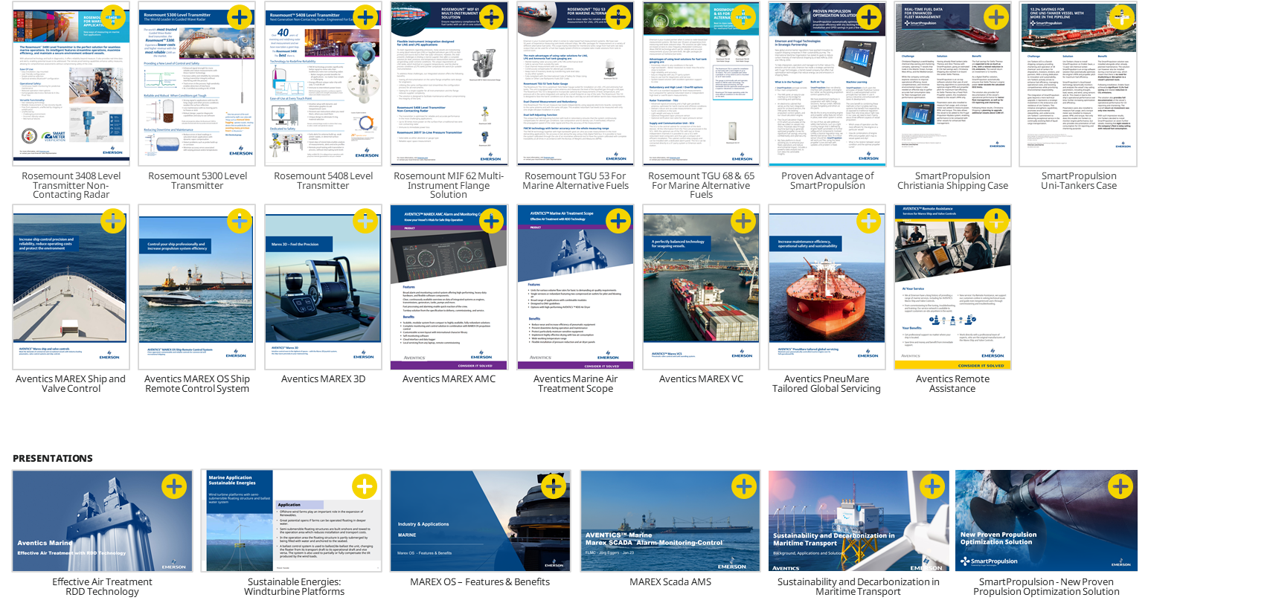
Task: Click 'Rosemount MIF 62 Multi-Instrument Flange Solution' title
Action: click(x=449, y=185)
